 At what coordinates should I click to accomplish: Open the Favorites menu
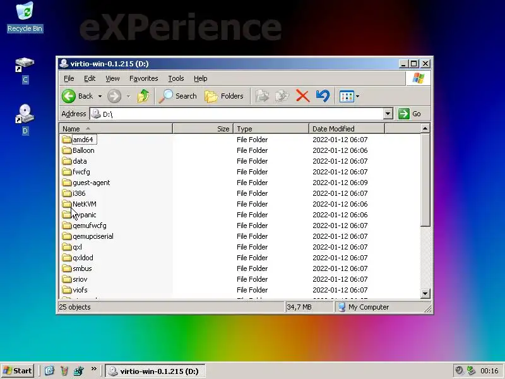(144, 78)
